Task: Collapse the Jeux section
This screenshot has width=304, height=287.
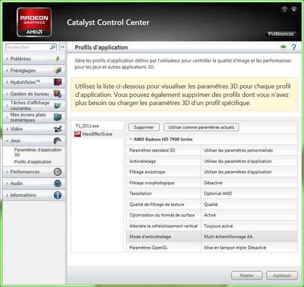Action: (x=7, y=140)
